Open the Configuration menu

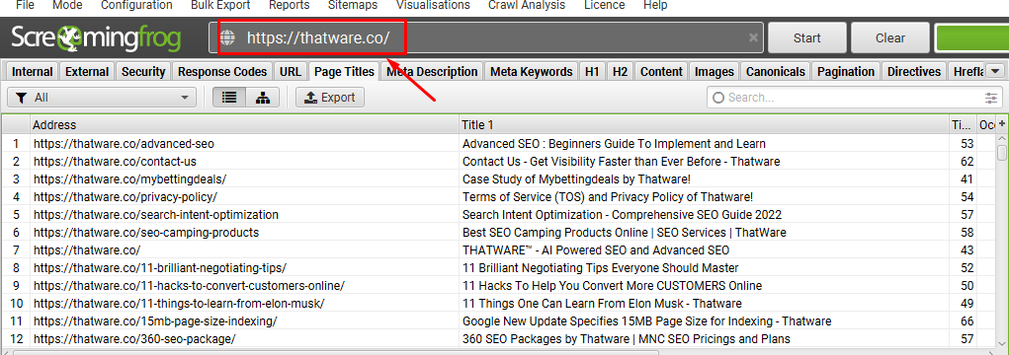click(x=137, y=5)
